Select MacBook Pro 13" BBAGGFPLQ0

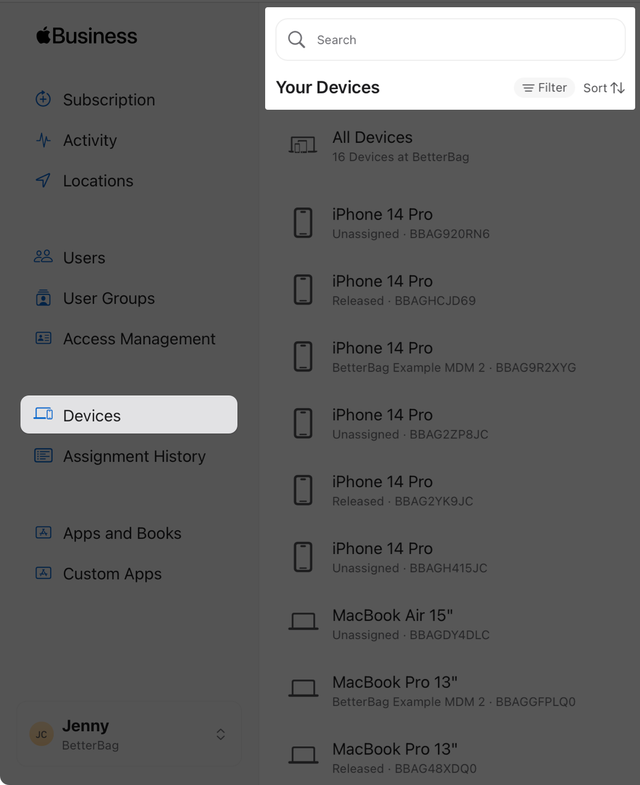click(x=449, y=691)
